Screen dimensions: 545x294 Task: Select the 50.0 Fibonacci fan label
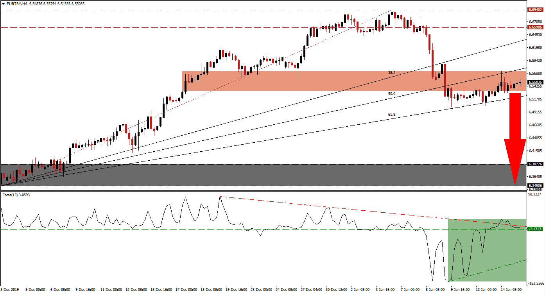(x=391, y=94)
